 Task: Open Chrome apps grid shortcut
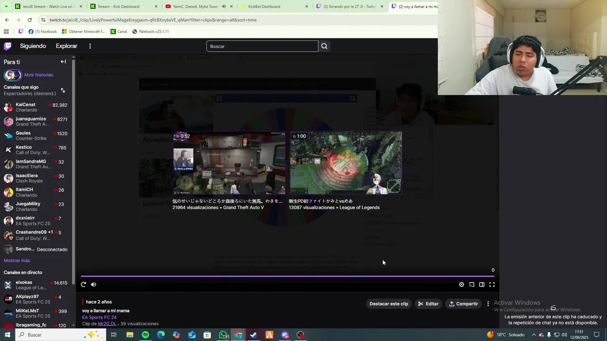click(6, 32)
